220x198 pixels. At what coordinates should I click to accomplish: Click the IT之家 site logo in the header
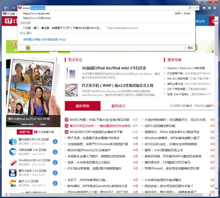[11, 21]
